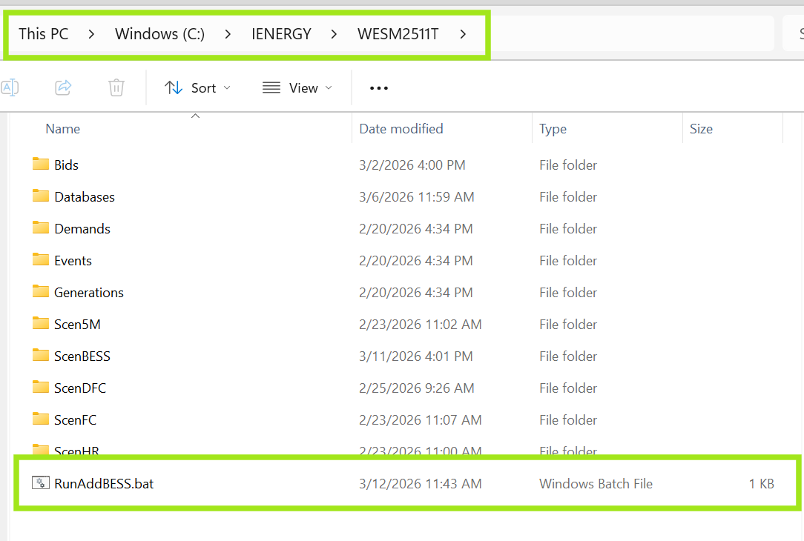Click the ScenBESS folder icon

[x=41, y=356]
